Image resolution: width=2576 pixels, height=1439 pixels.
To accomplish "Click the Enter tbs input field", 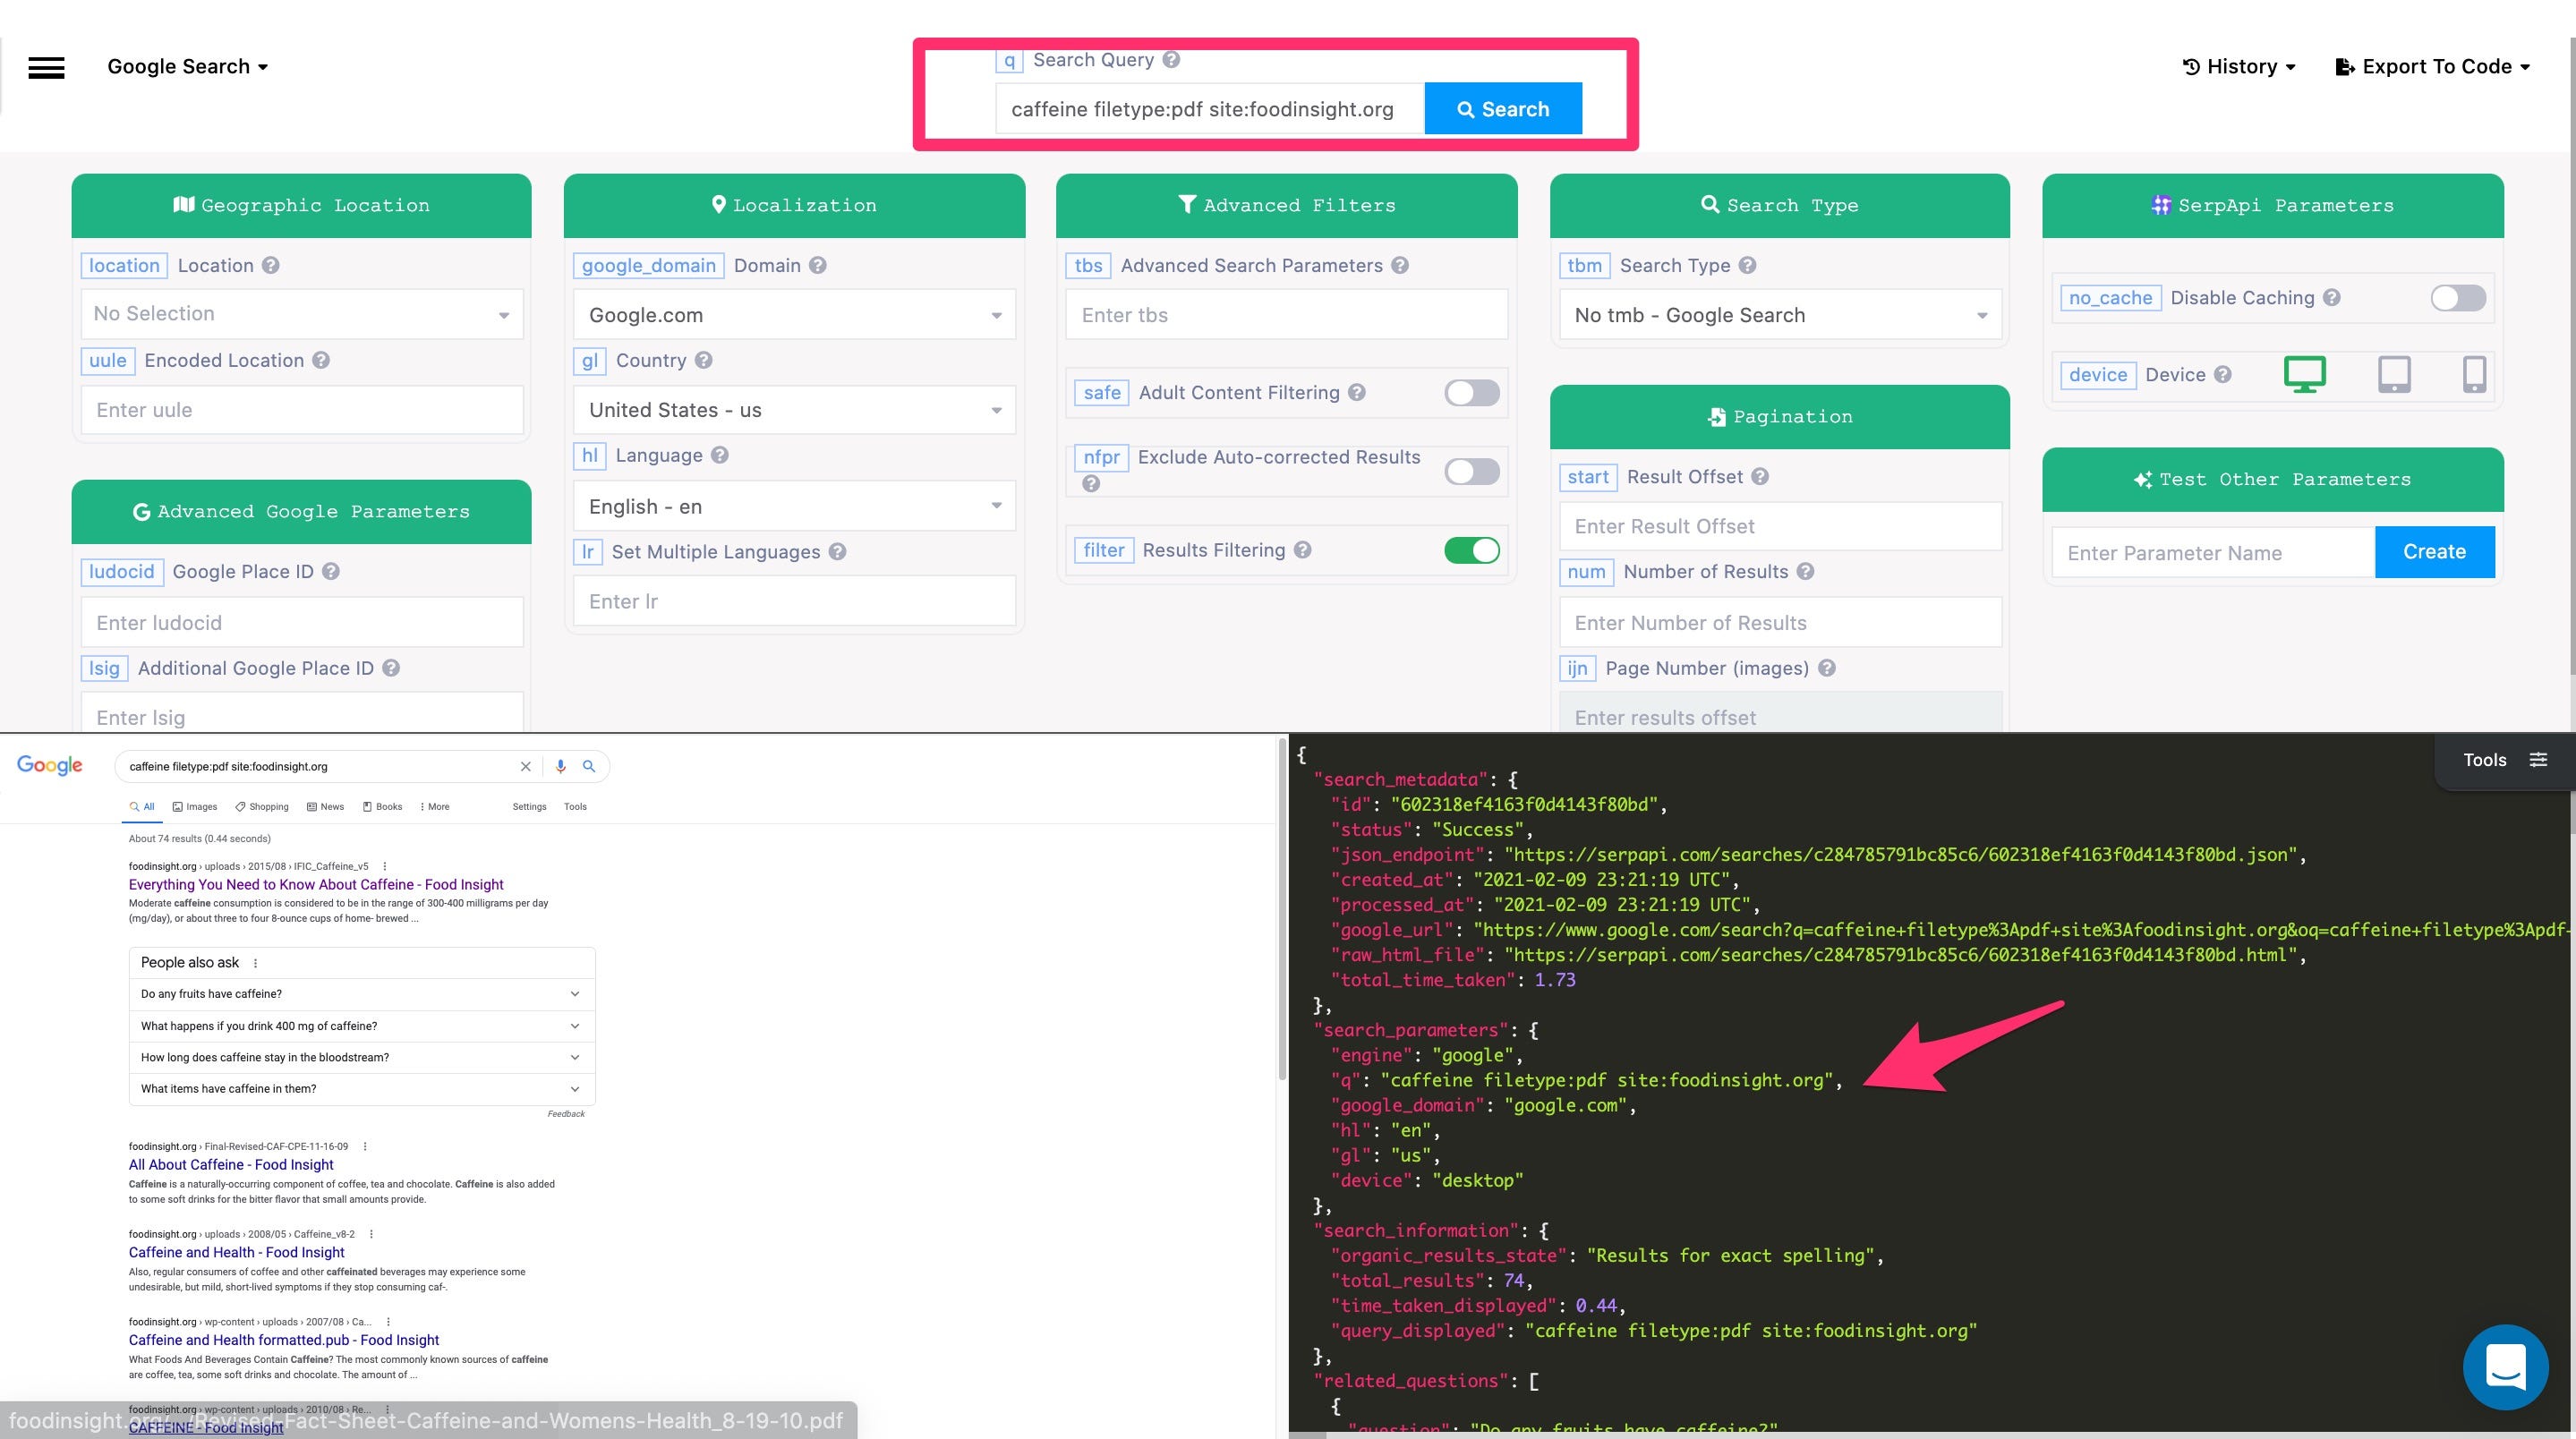I will [x=1286, y=315].
